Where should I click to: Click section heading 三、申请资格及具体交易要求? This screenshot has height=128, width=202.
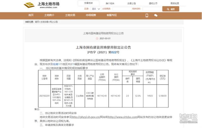[x=57, y=125]
